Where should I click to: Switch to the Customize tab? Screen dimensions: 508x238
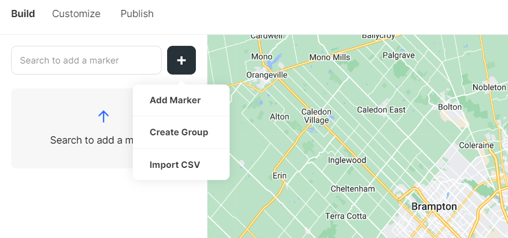(76, 14)
